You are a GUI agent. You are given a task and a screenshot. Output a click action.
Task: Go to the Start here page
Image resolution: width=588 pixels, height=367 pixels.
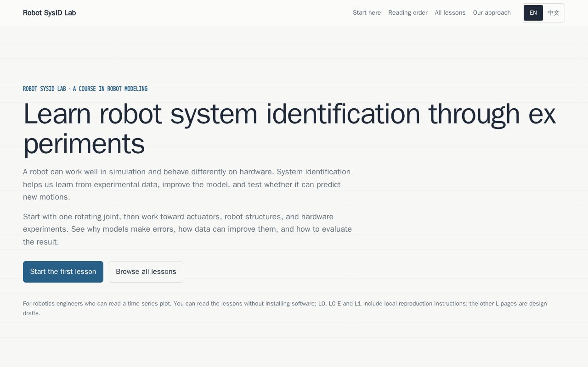pos(367,13)
